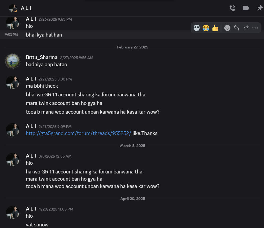Click the "badhiya aap batao" message text

click(47, 64)
